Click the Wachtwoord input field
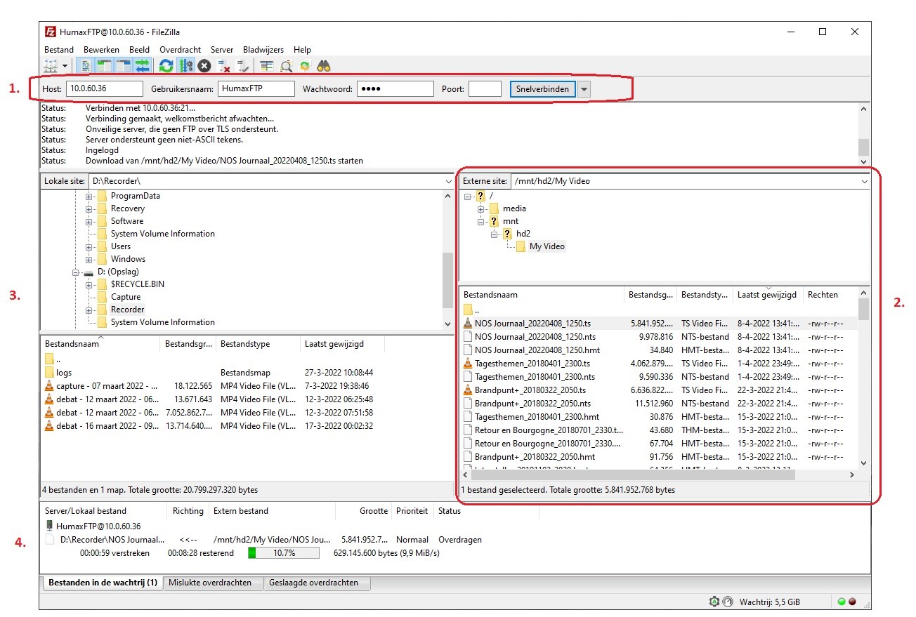This screenshot has height=617, width=916. coord(395,89)
